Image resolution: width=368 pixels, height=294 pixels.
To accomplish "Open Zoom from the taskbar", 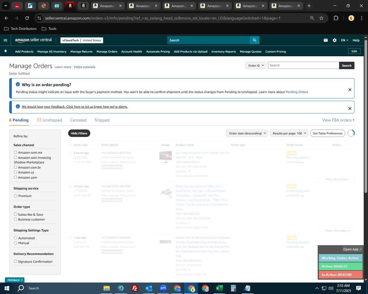I will coord(163,288).
